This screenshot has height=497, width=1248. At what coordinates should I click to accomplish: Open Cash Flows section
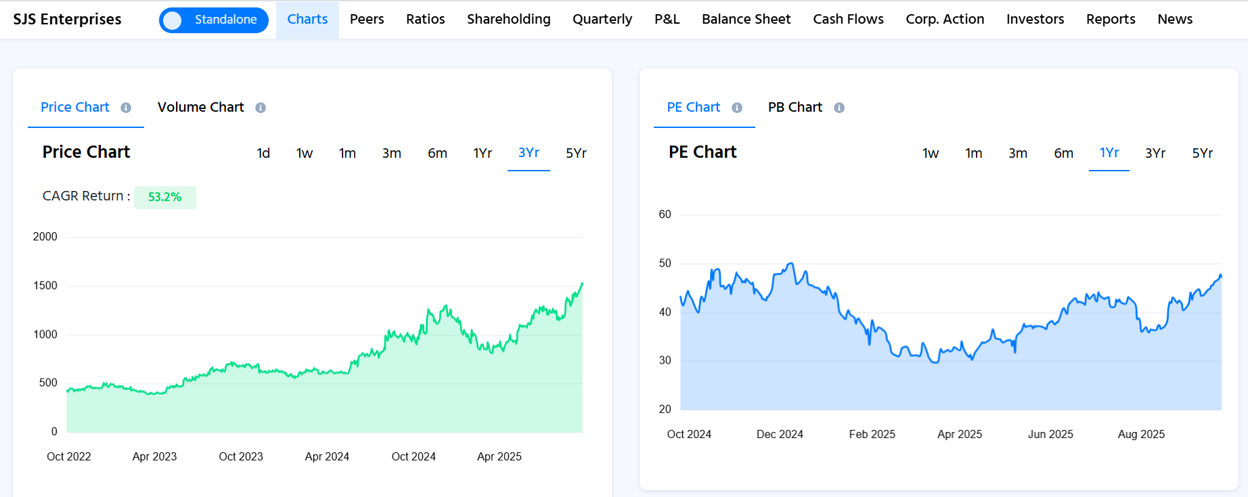tap(848, 19)
